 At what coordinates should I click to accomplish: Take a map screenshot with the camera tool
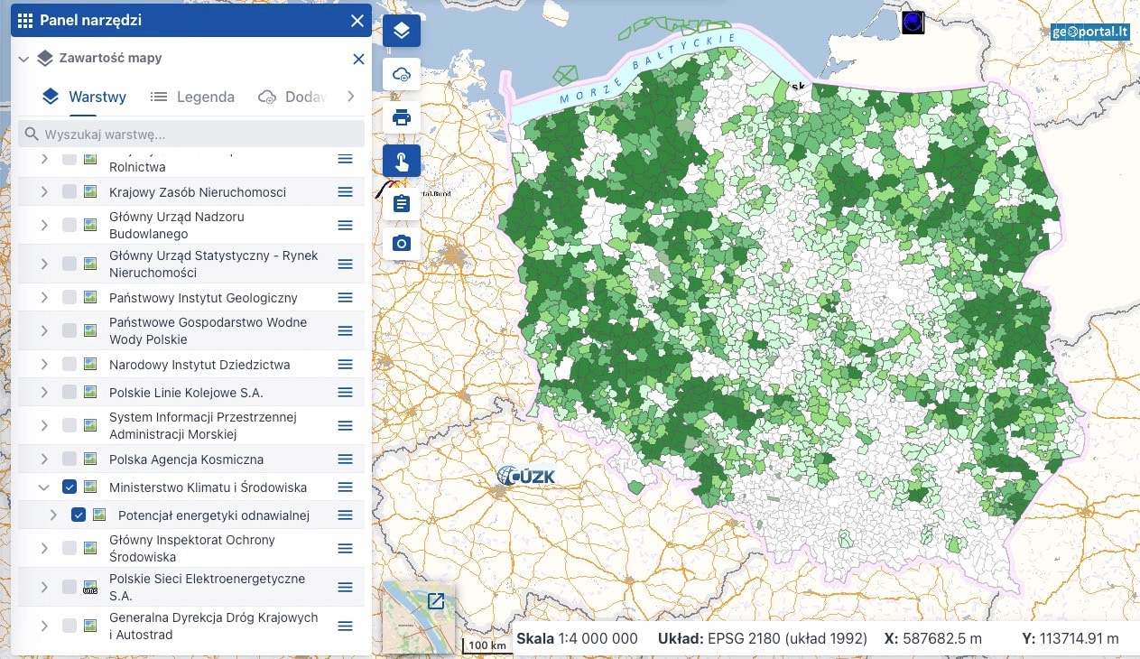point(400,243)
